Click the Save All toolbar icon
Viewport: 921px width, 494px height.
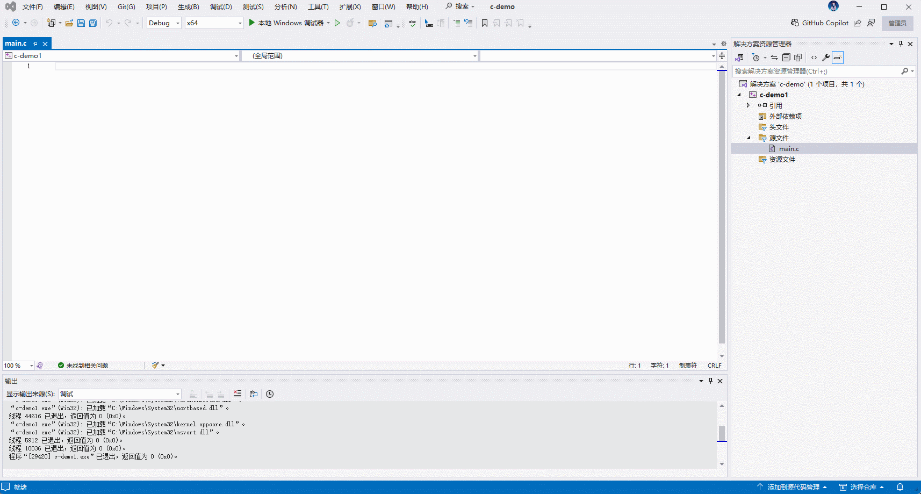[x=93, y=23]
